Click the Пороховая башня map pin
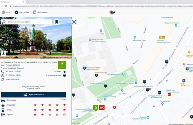Image resolution: width=193 pixels, height=125 pixels. 176,26
